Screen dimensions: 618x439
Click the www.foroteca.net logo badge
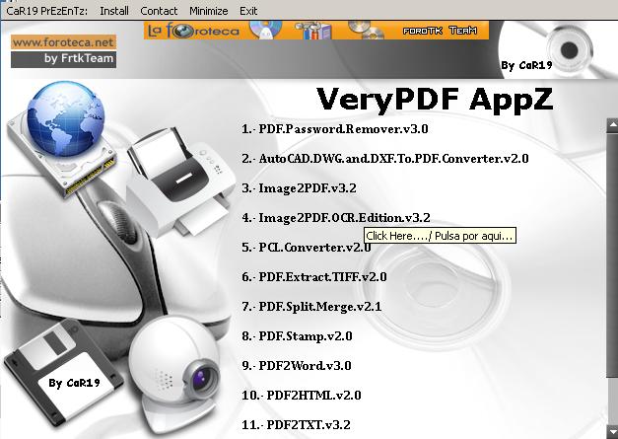pos(63,50)
